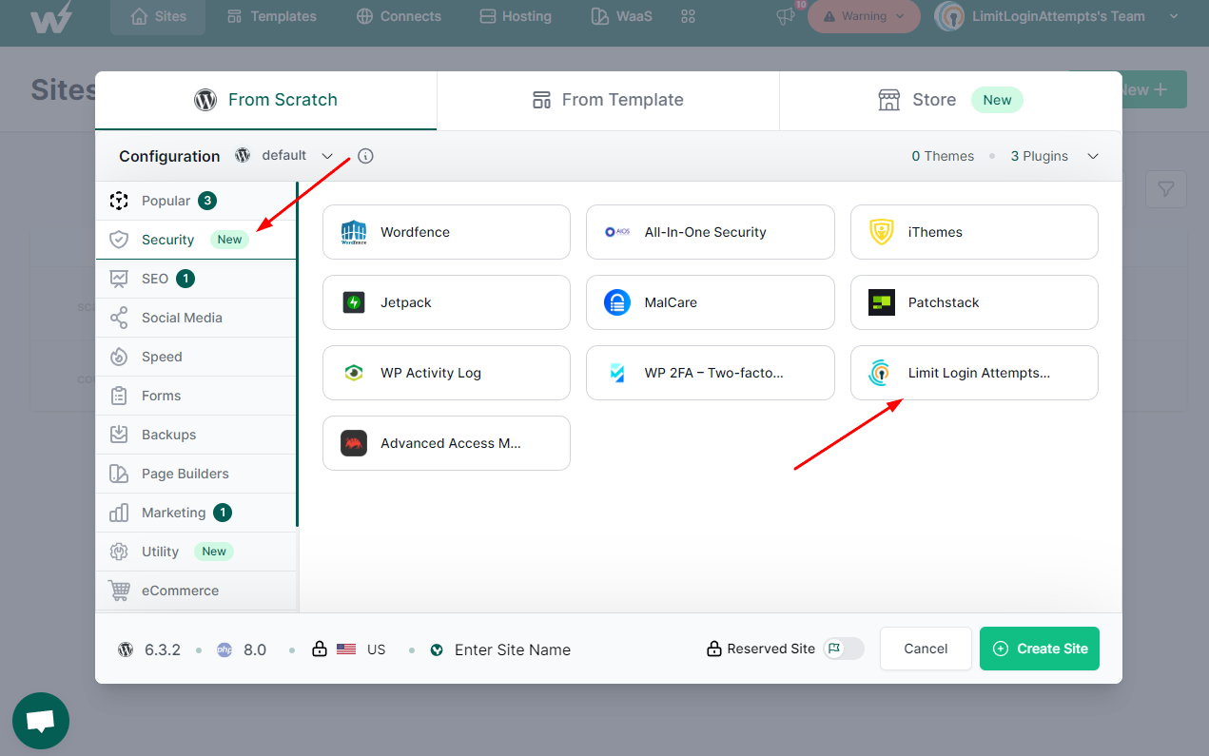This screenshot has width=1209, height=756.
Task: Go to Sites in top navigation
Action: (159, 16)
